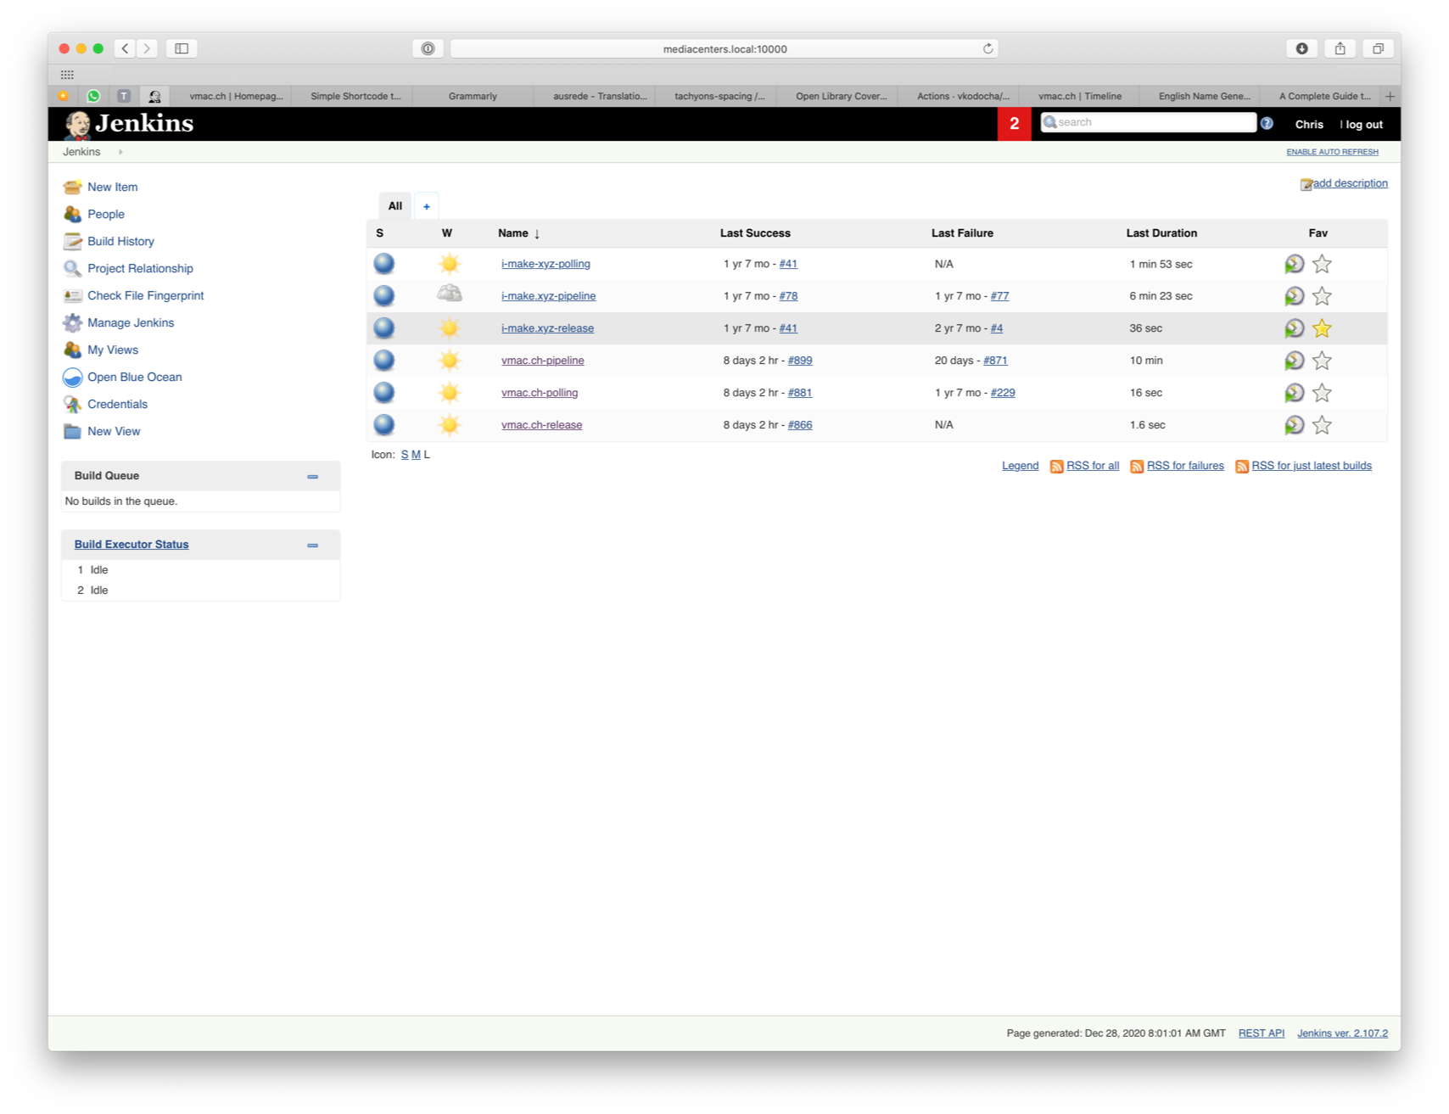Screen dimensions: 1449x1114
Task: Collapse the Build Queue panel
Action: point(313,476)
